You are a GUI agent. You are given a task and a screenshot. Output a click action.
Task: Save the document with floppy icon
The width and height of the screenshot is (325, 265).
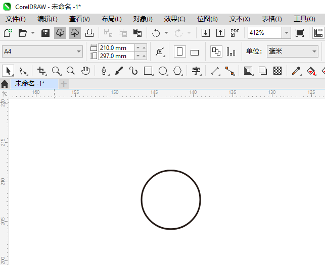click(x=45, y=33)
